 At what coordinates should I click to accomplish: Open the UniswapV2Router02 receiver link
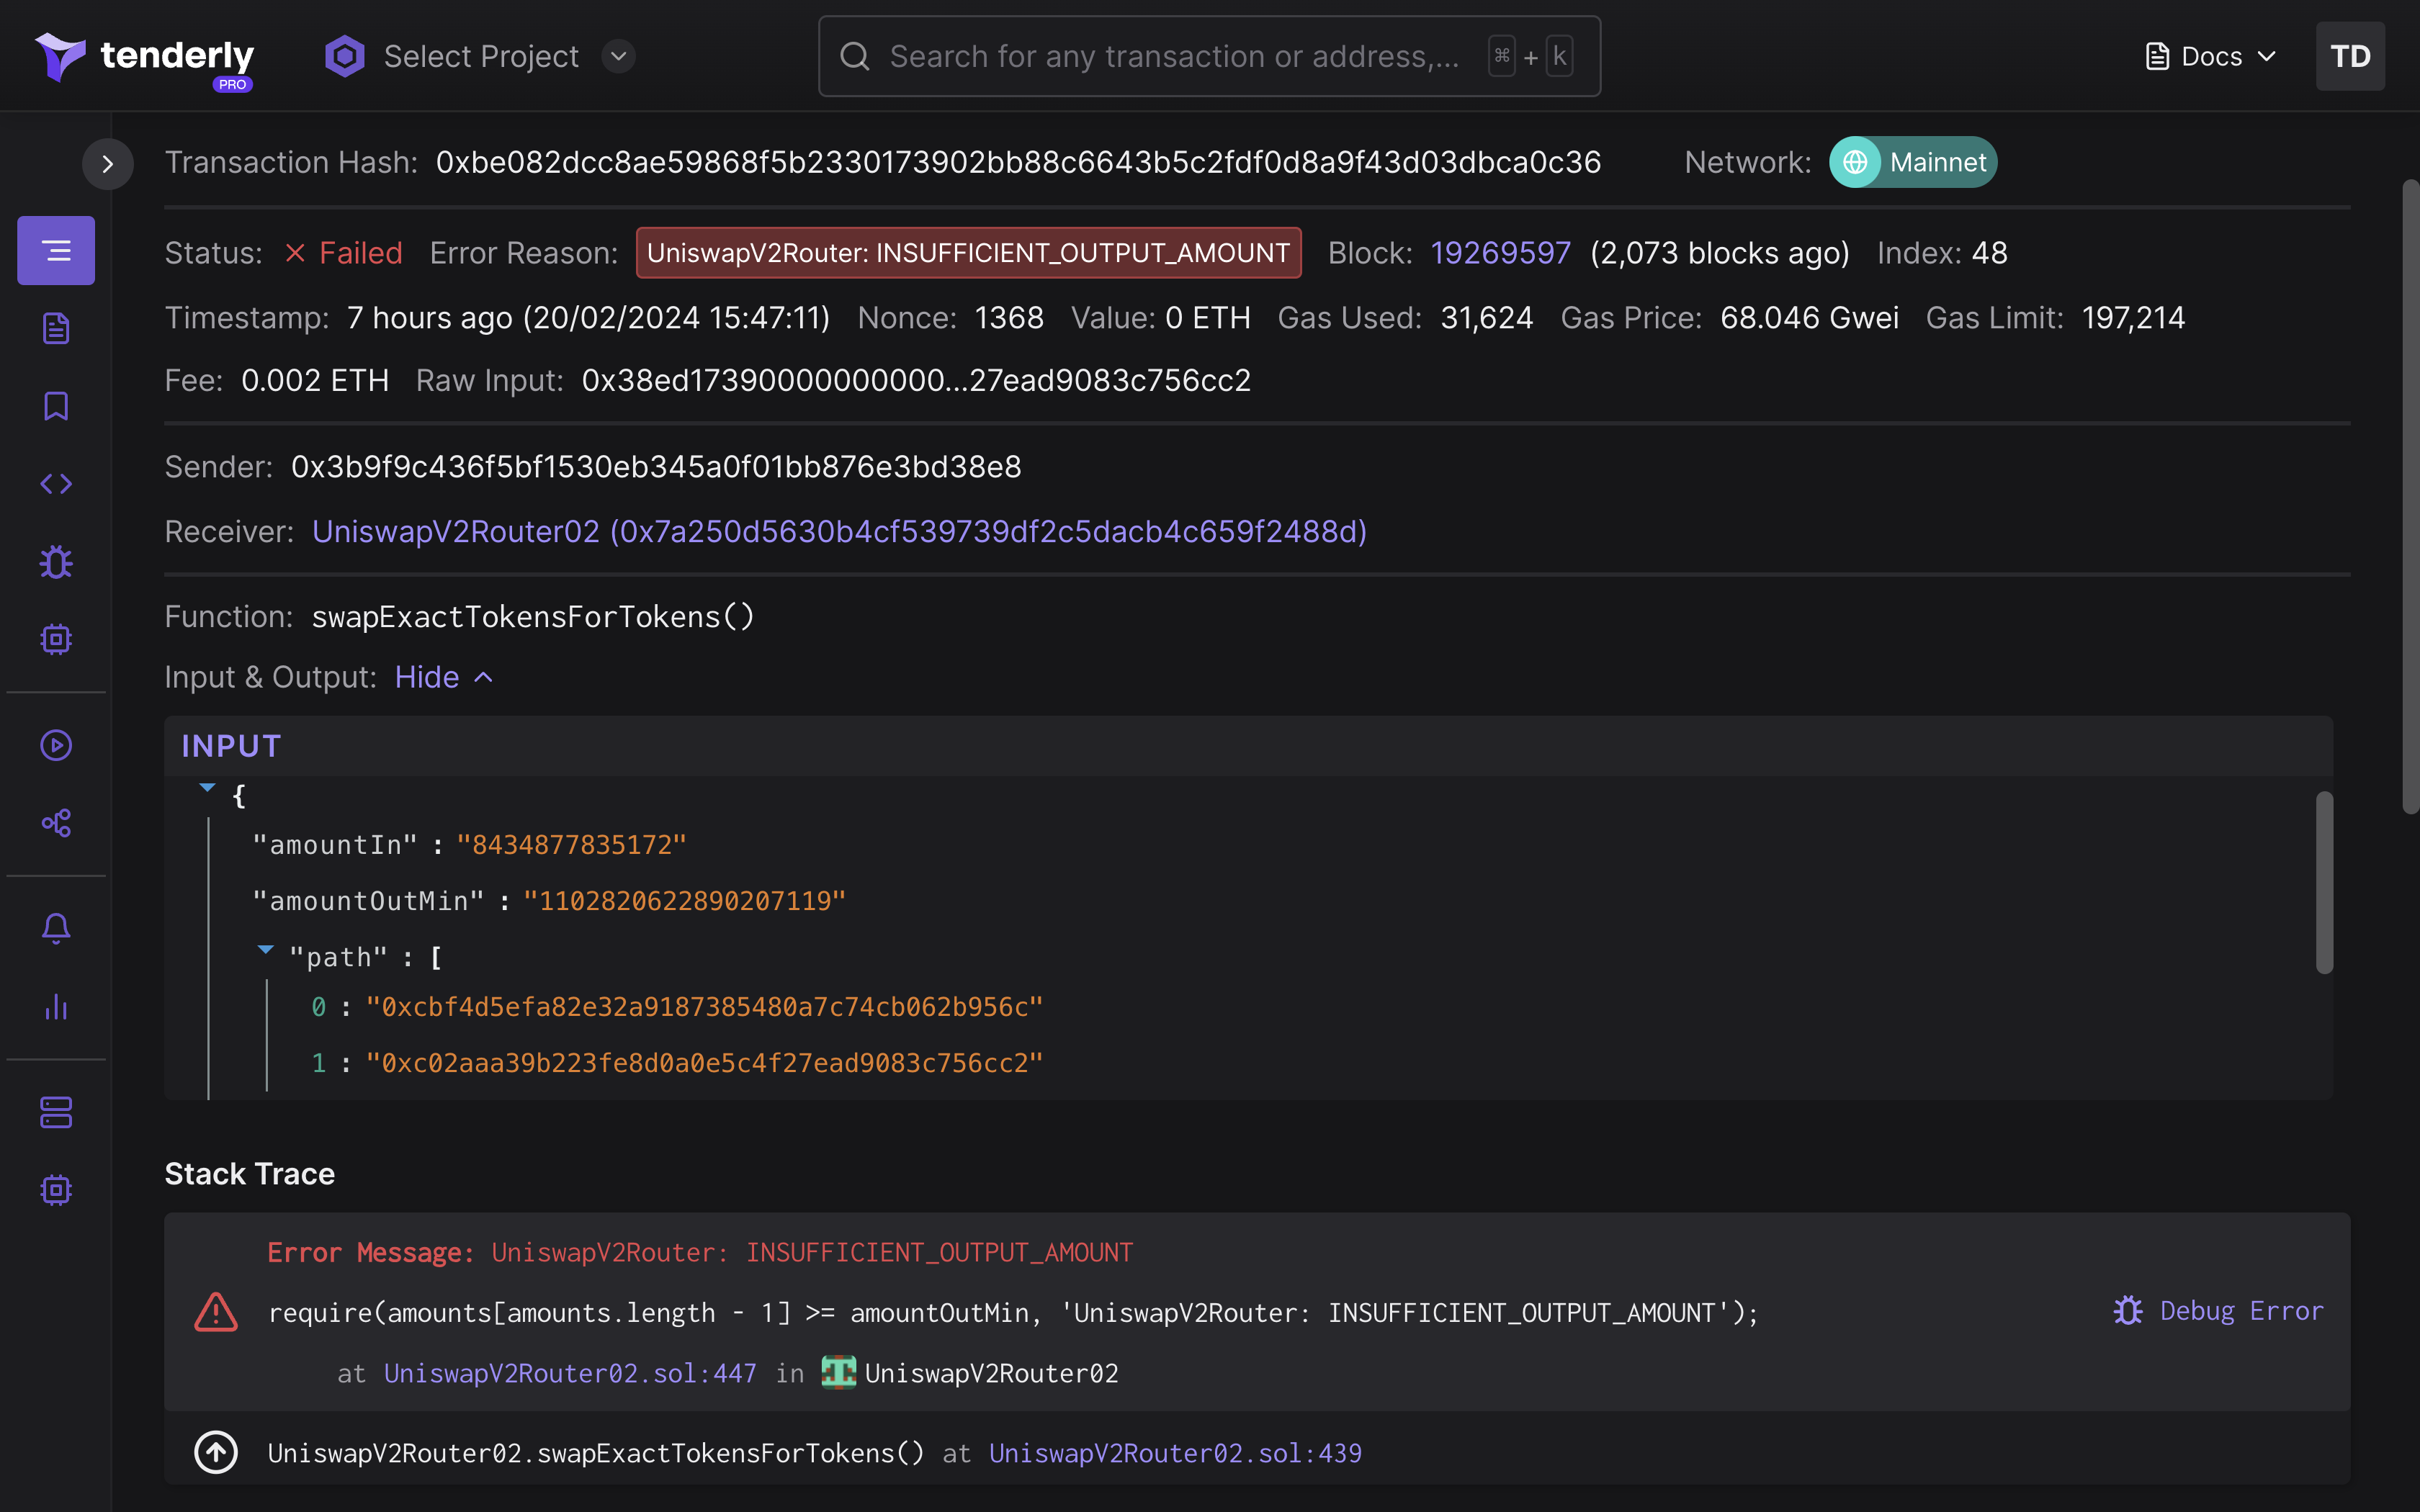839,532
